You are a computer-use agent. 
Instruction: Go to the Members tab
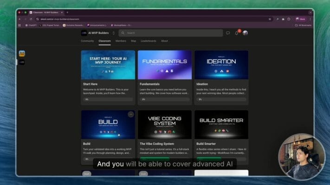tap(121, 41)
